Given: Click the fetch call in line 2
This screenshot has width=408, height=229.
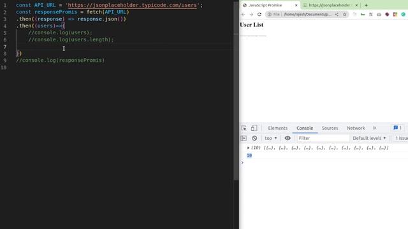Looking at the screenshot, I should (x=108, y=12).
